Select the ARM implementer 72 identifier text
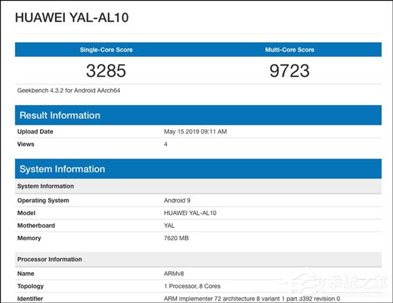The image size is (393, 303). (252, 298)
